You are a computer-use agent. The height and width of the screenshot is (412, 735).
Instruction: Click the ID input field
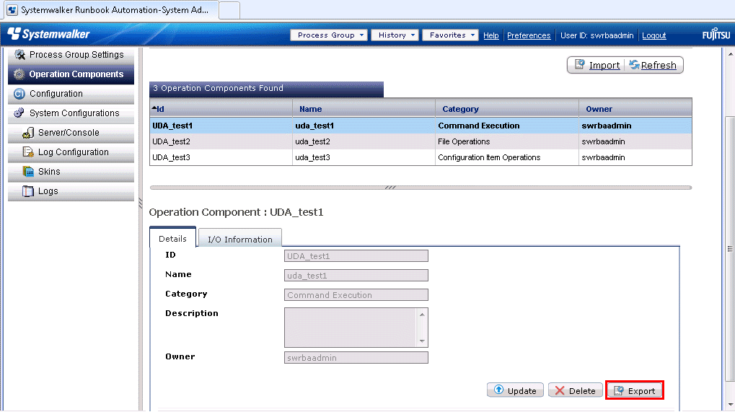pyautogui.click(x=356, y=256)
